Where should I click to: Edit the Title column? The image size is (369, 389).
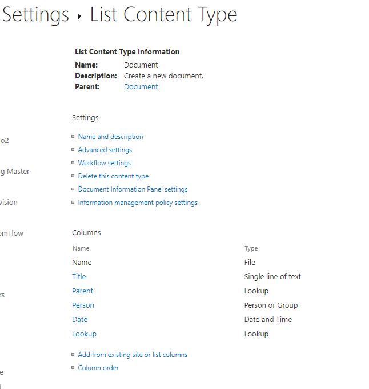point(79,277)
